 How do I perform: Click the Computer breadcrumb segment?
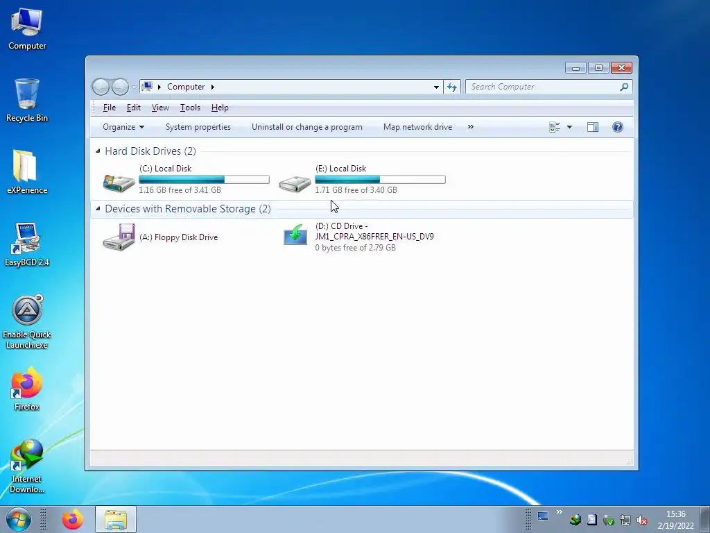(x=186, y=87)
